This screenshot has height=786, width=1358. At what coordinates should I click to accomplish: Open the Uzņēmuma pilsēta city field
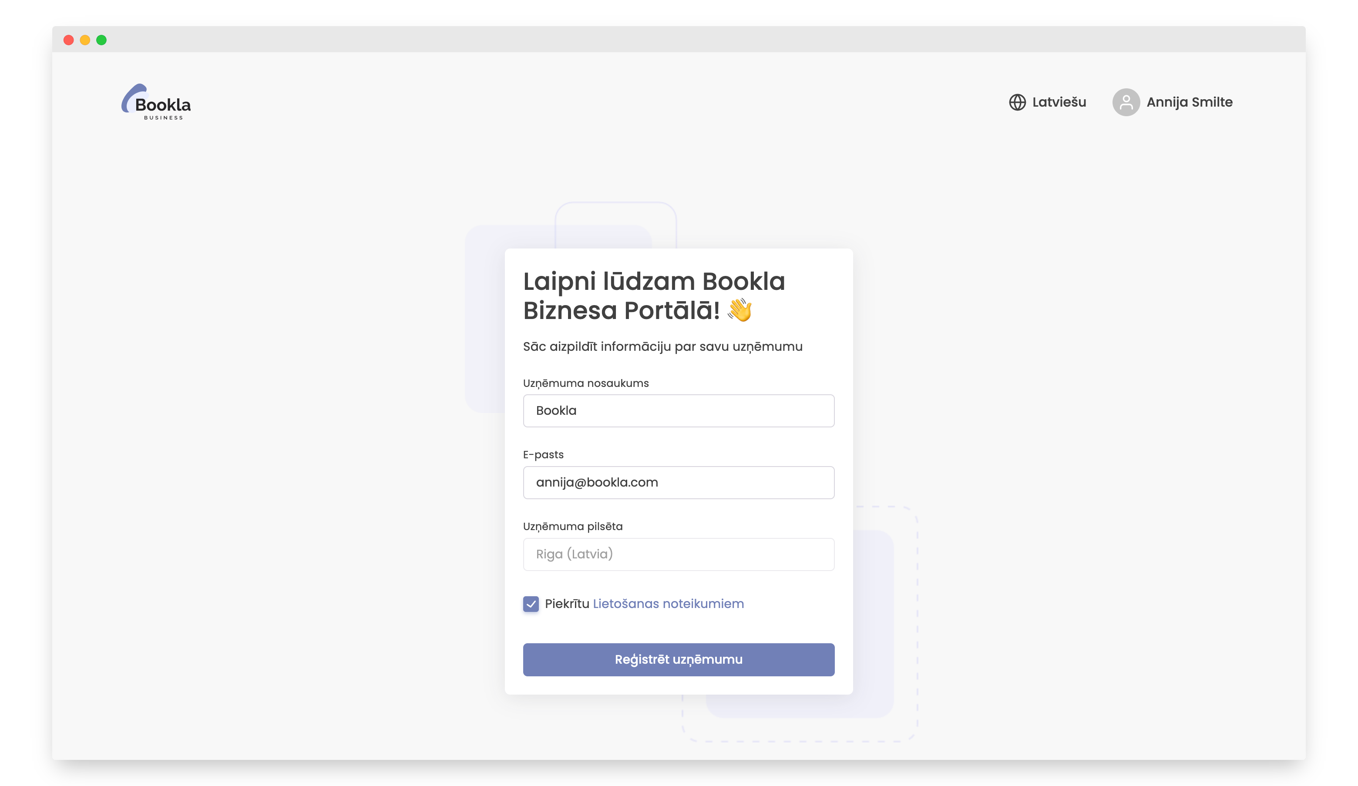[x=679, y=554]
